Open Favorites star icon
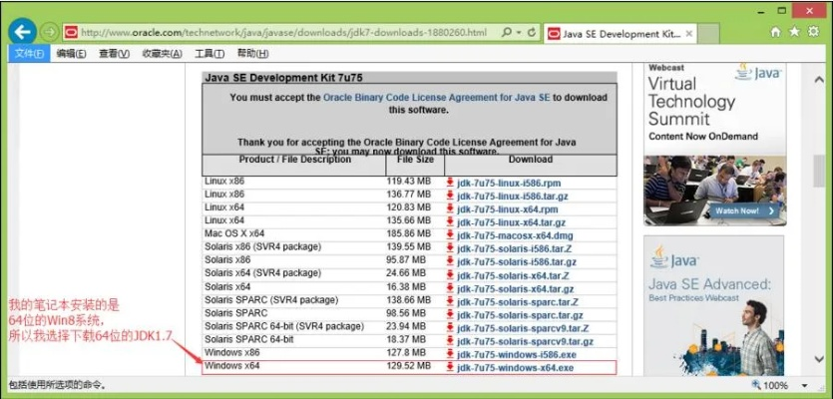833x399 pixels. (x=795, y=32)
